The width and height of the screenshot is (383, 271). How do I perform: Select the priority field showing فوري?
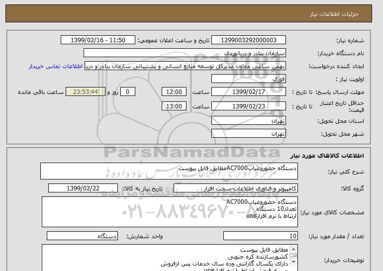[x=248, y=79]
